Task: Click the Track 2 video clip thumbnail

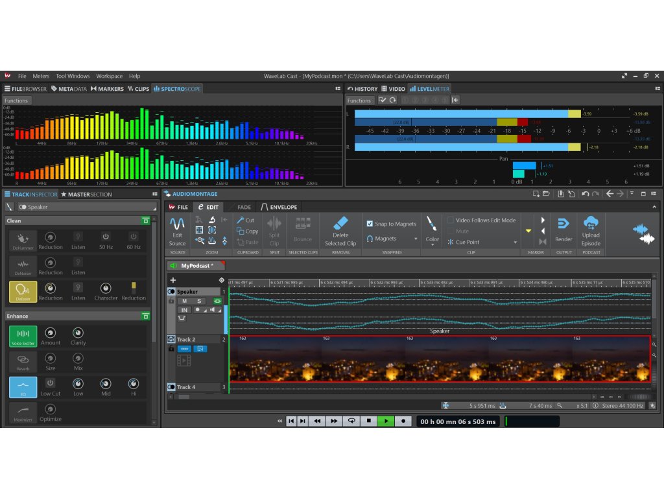Action: [x=440, y=359]
